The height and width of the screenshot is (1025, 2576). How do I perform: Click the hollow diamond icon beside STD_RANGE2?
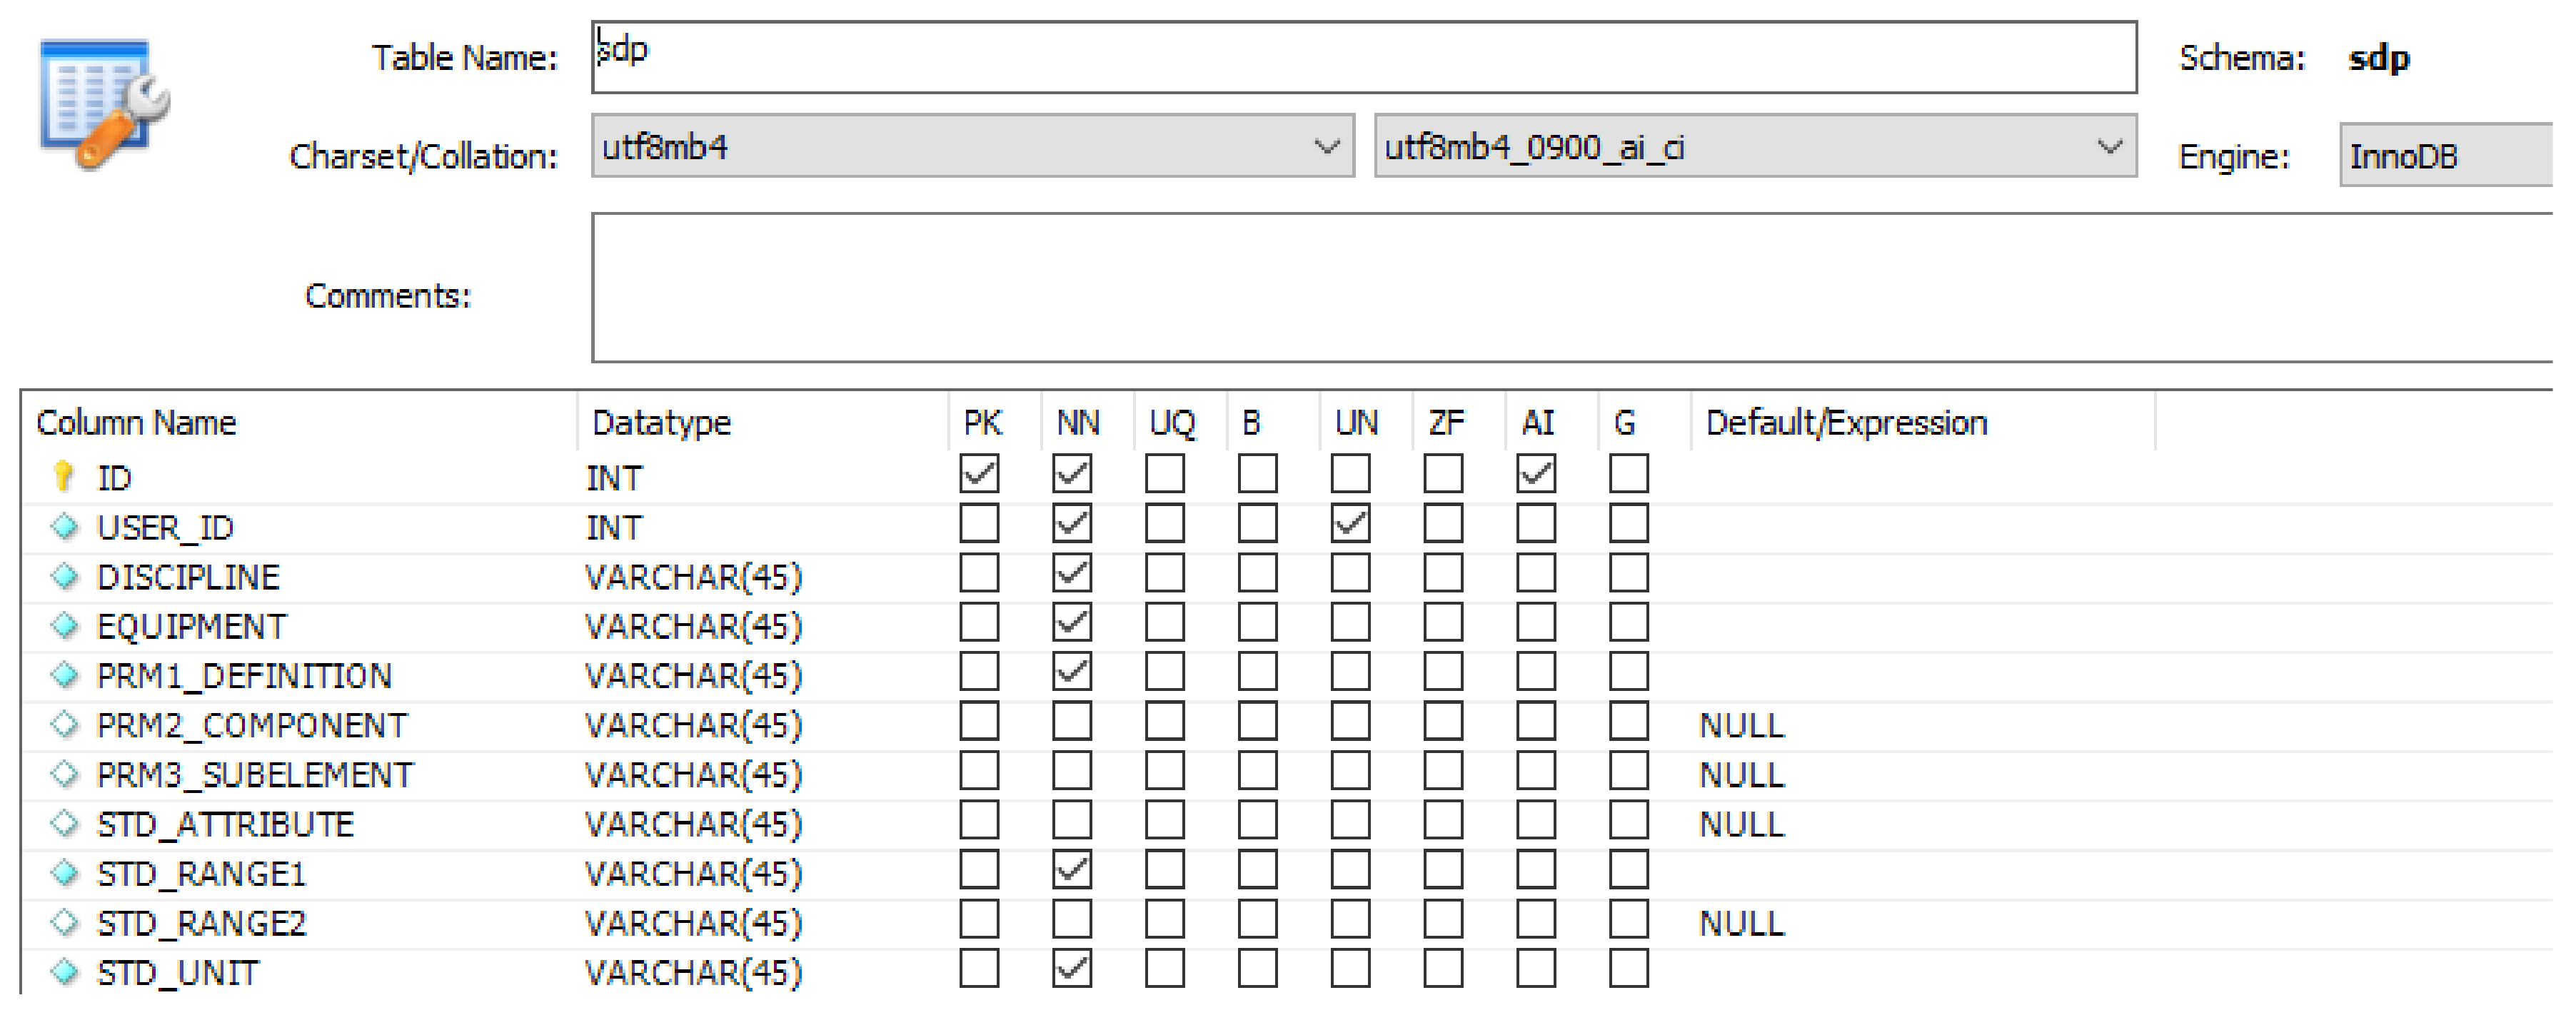click(65, 922)
